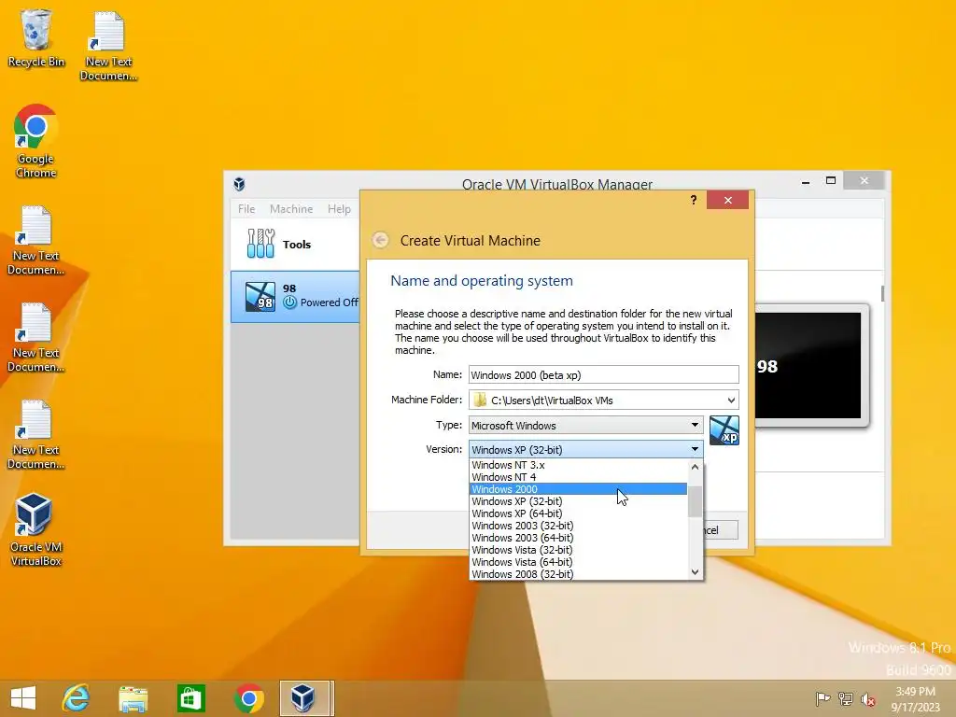Screen dimensions: 956x717
Task: Open the Help menu
Action: click(339, 209)
